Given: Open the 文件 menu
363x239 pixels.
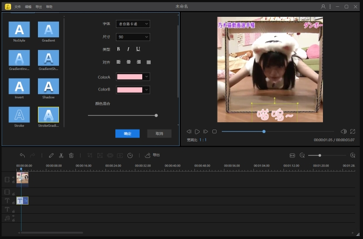Looking at the screenshot, I should click(x=17, y=6).
